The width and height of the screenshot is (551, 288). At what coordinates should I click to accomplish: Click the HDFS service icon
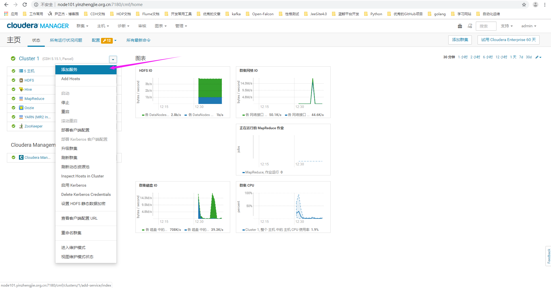tap(21, 80)
